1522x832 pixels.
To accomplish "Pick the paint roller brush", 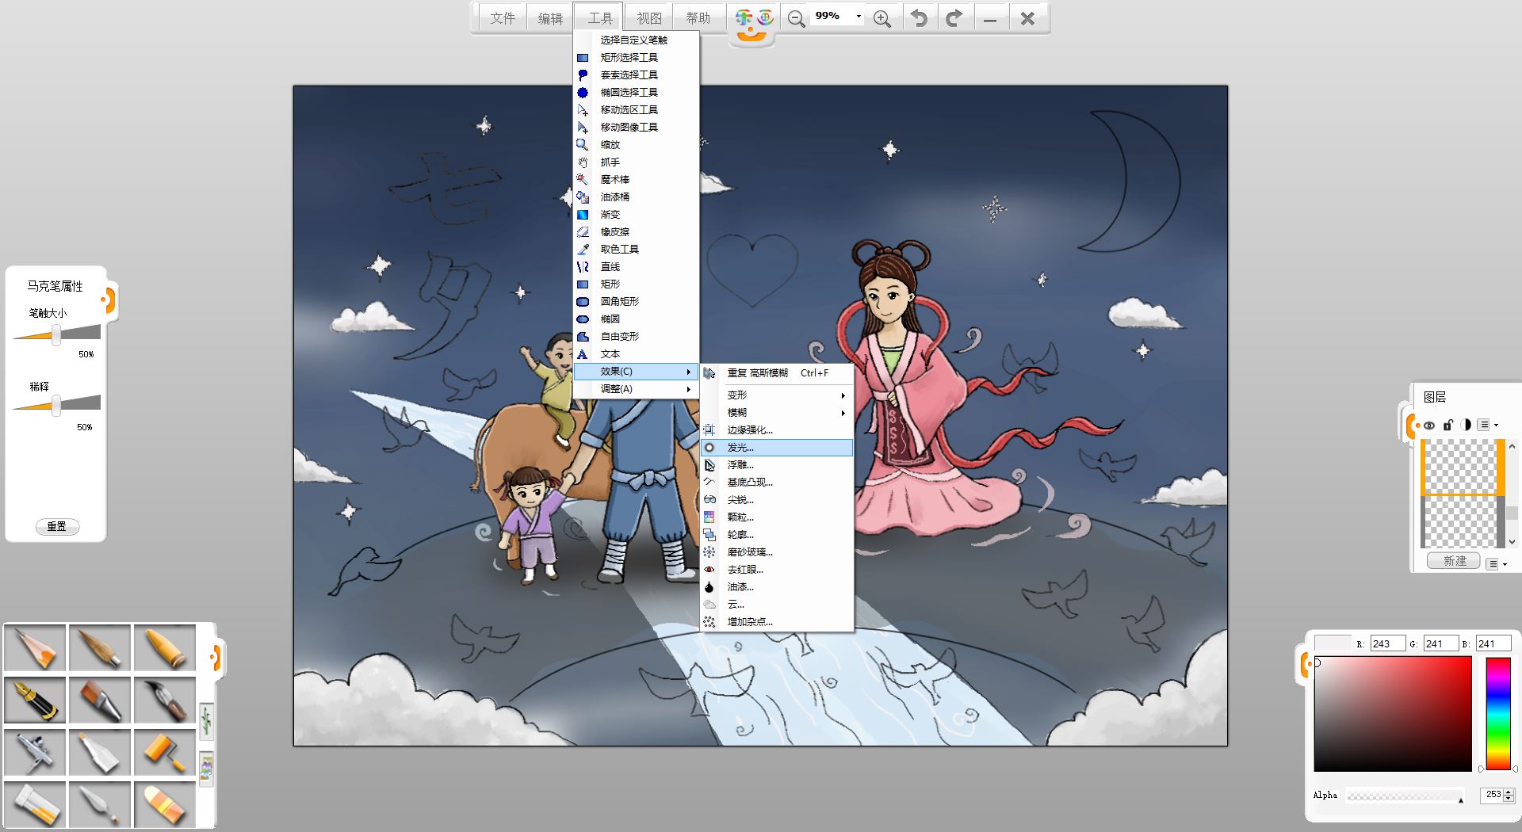I will [164, 752].
